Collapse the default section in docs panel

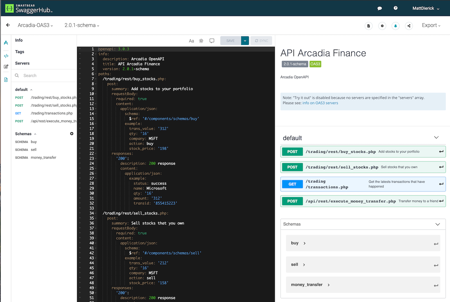pyautogui.click(x=436, y=138)
